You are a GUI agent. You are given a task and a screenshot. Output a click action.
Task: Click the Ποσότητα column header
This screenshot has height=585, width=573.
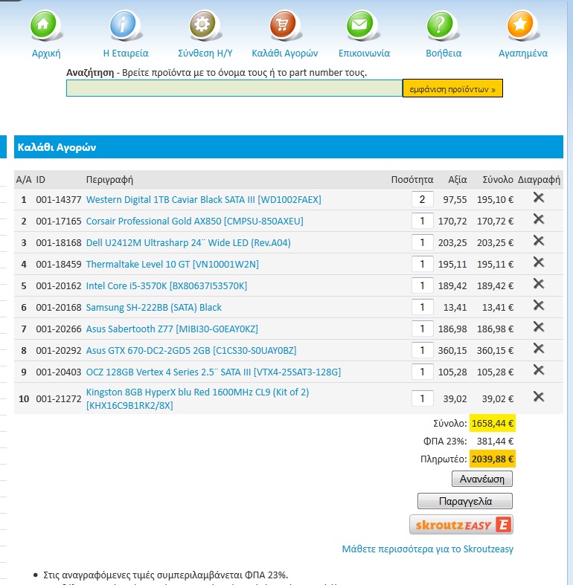coord(412,180)
